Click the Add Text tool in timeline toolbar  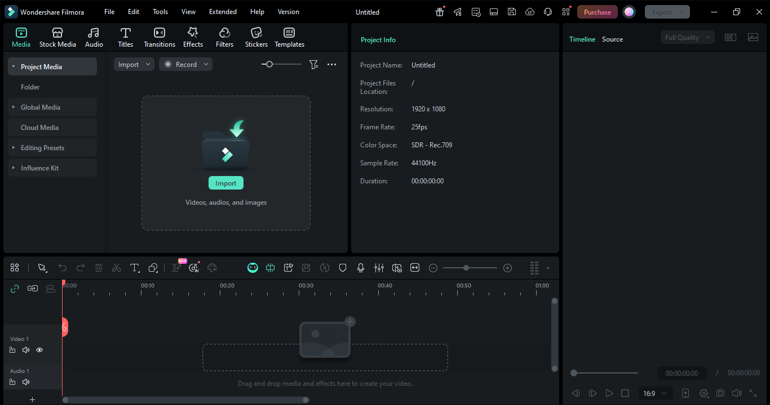(134, 268)
